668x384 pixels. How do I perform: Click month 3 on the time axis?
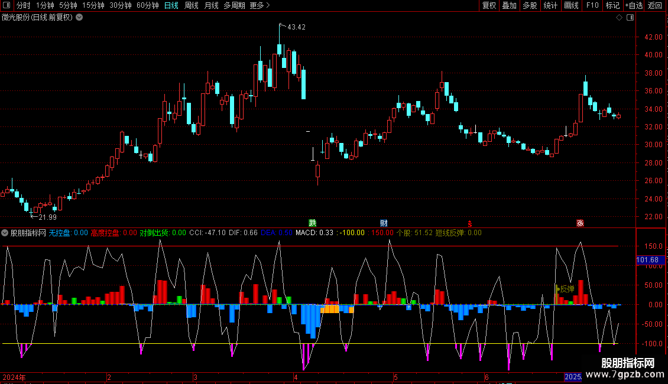(x=195, y=377)
